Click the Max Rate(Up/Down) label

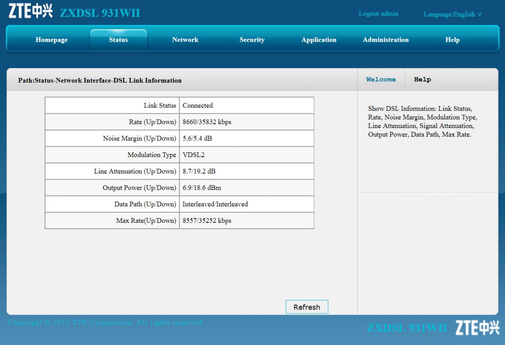146,220
